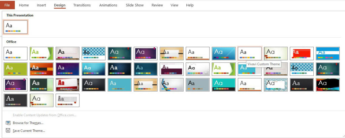This screenshot has width=345, height=138.
Task: Switch to the Home tab
Action: coord(24,5)
